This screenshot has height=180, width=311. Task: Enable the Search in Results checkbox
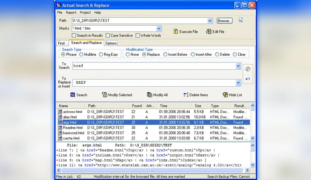pyautogui.click(x=74, y=35)
